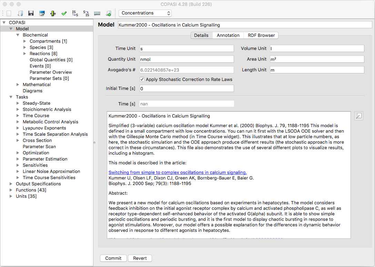
Task: Collapse the COPASI root tree node triangle
Action: (x=4, y=22)
